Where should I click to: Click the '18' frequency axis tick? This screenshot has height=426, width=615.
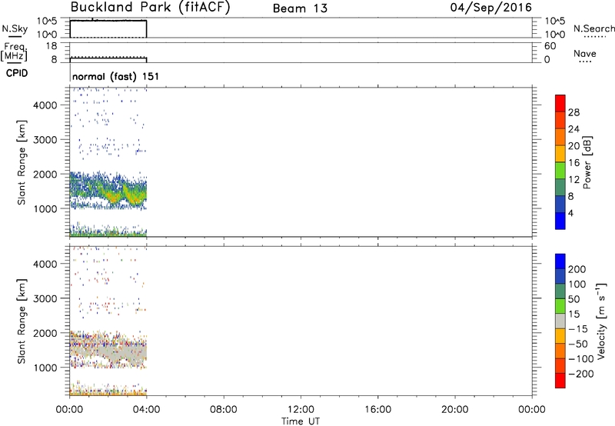pos(52,46)
